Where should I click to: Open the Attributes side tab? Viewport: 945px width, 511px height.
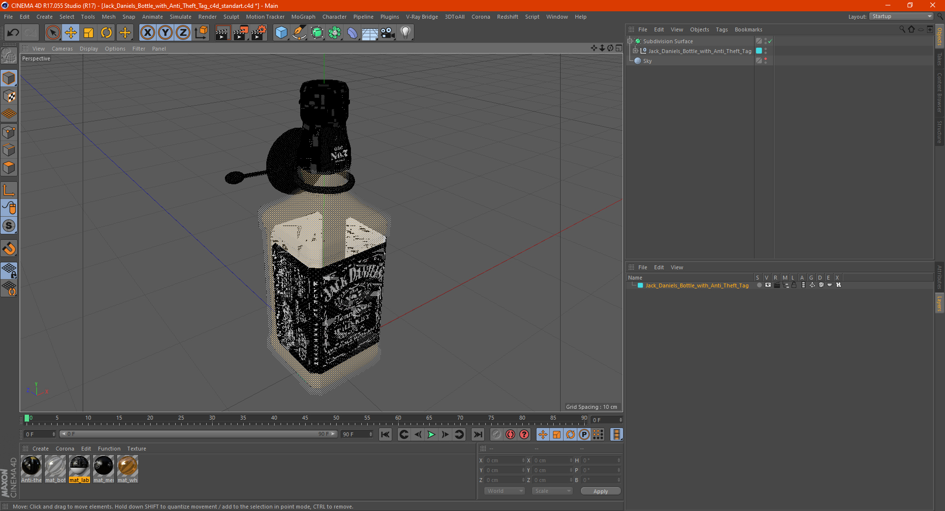coord(939,277)
